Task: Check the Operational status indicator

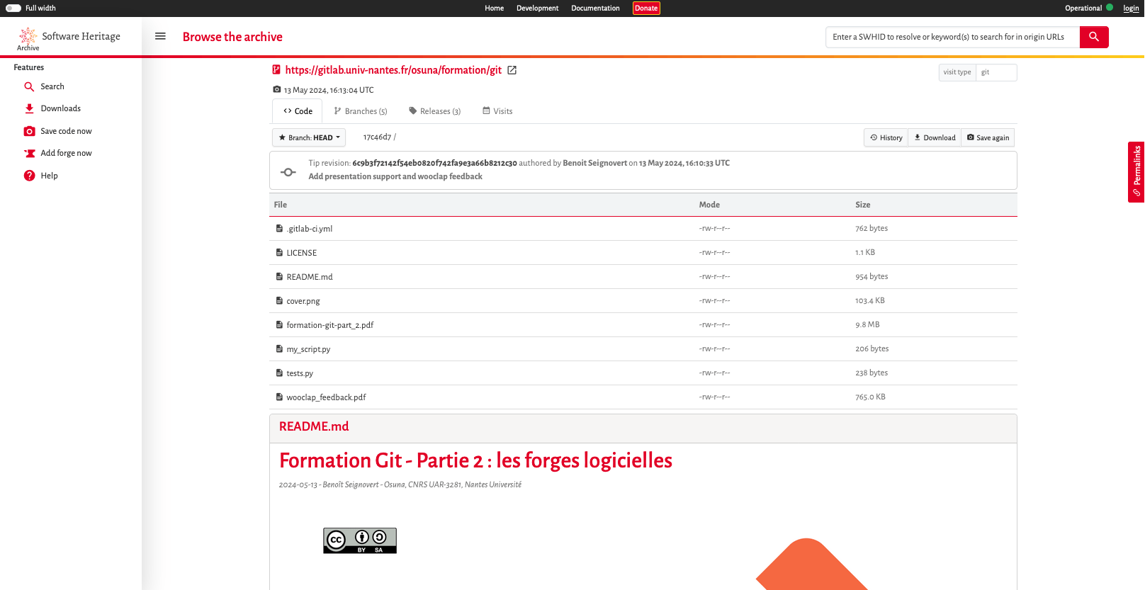Action: 1088,8
